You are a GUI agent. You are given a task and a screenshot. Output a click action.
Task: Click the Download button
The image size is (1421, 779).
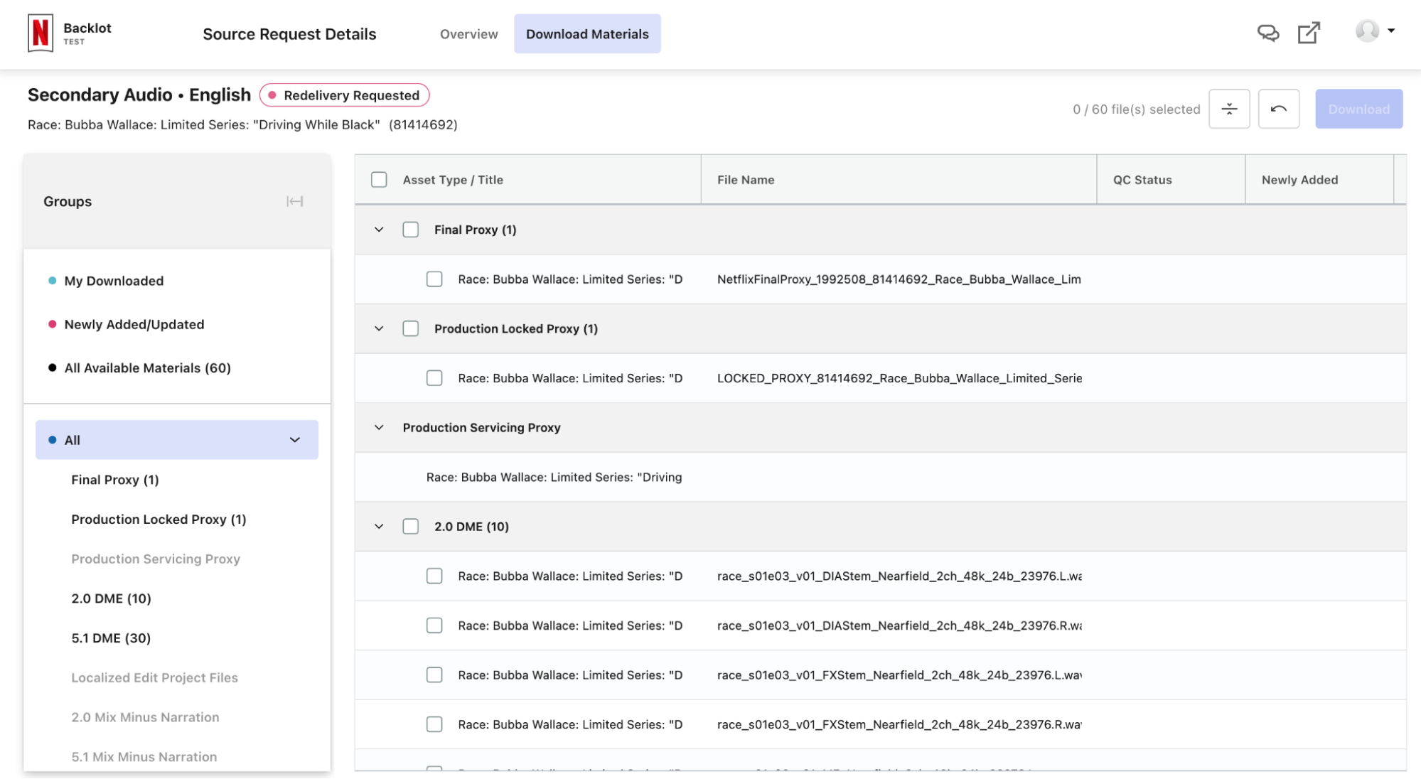pos(1358,109)
